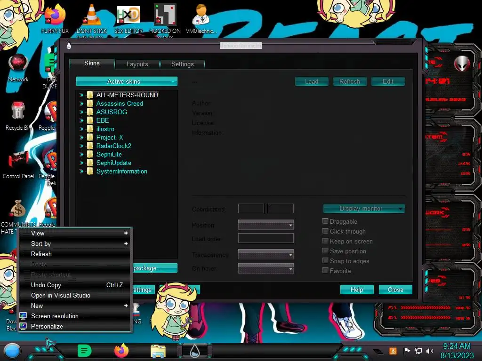Click the first Coordinates input field
Image resolution: width=482 pixels, height=361 pixels.
[251, 208]
